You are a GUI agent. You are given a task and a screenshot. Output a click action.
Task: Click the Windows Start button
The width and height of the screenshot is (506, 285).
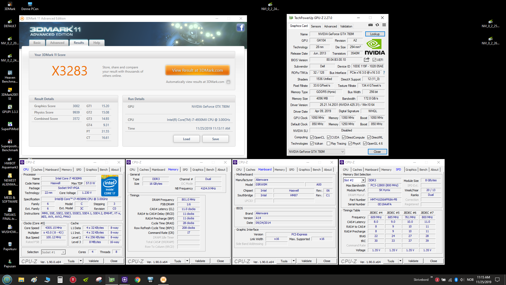coord(7,279)
